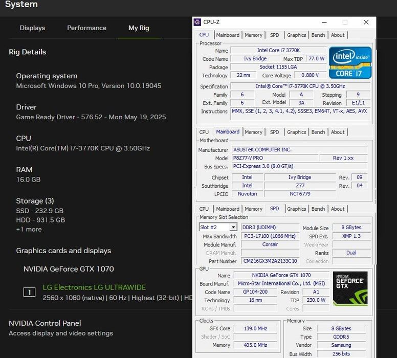Screen dimensions: 397x358
Task: Click the 'ASUSTeK COMPUTER INC.' manufacturer field
Action: tap(299, 150)
